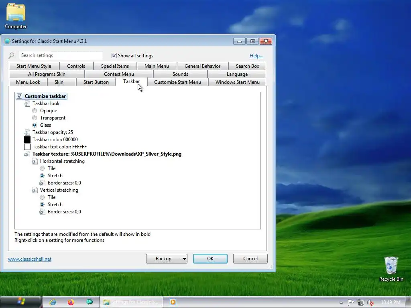Screen dimensions: 411x308
Task: Click the gear icon next to Vertical stretching
Action: [35, 190]
